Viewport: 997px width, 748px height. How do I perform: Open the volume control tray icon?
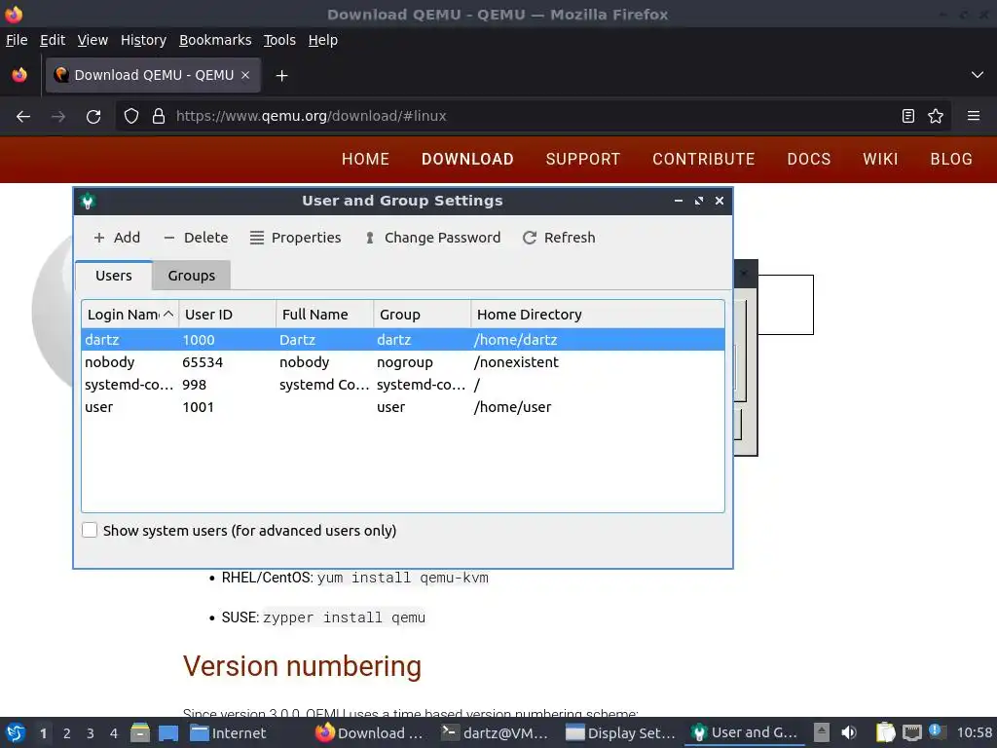pyautogui.click(x=848, y=733)
